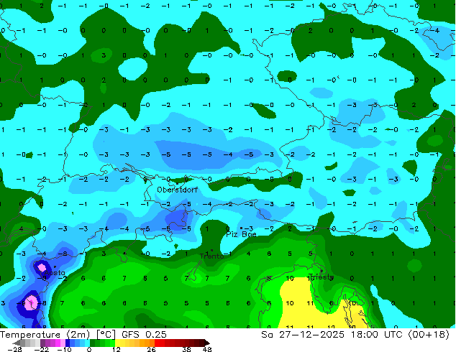Click the Piz Boe location dot marker
The image size is (456, 352).
pos(241,228)
